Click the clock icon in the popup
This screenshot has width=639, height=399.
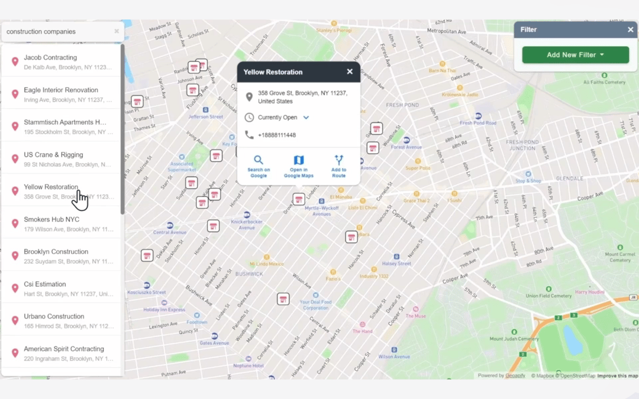click(x=249, y=117)
